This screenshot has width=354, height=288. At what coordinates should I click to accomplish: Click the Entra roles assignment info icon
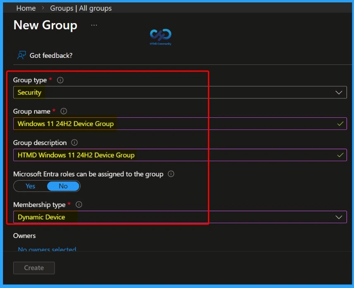click(170, 174)
